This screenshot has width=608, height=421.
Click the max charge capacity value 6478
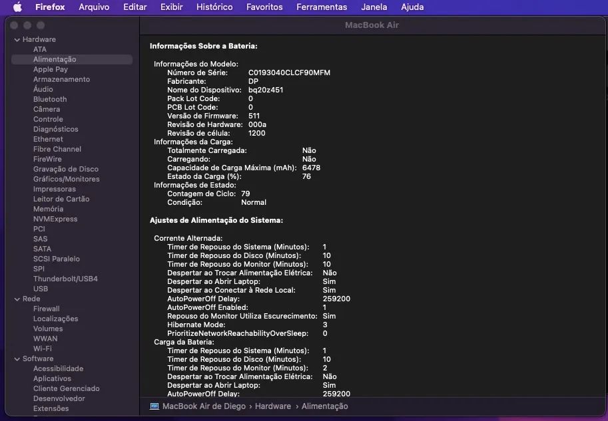(x=312, y=168)
